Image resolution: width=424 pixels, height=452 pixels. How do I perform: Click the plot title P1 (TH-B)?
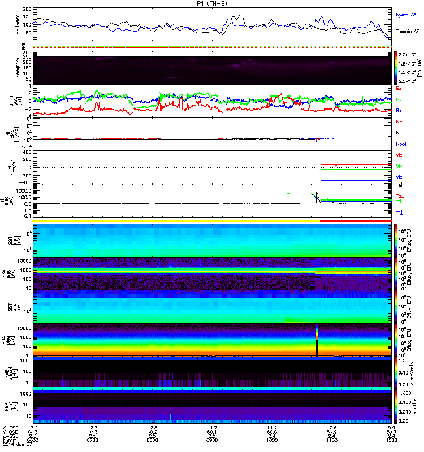pos(212,3)
